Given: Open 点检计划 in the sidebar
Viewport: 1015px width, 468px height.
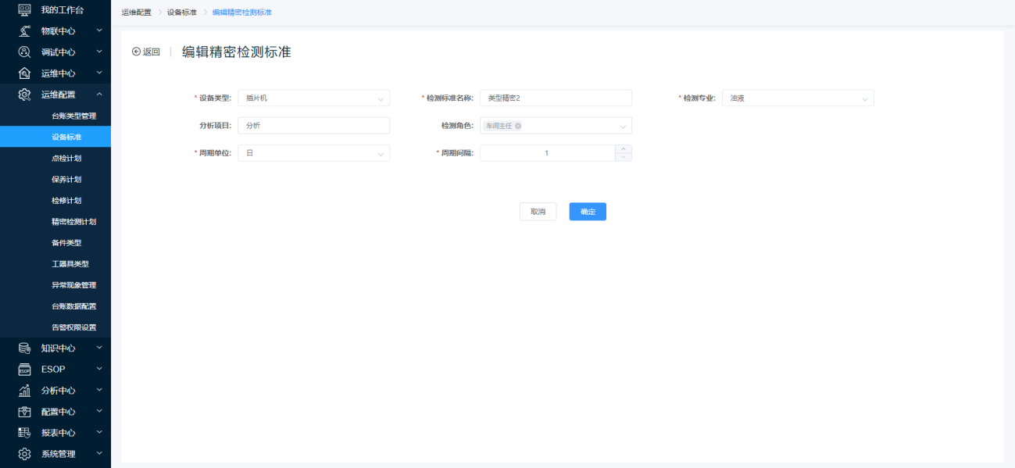Looking at the screenshot, I should point(66,159).
